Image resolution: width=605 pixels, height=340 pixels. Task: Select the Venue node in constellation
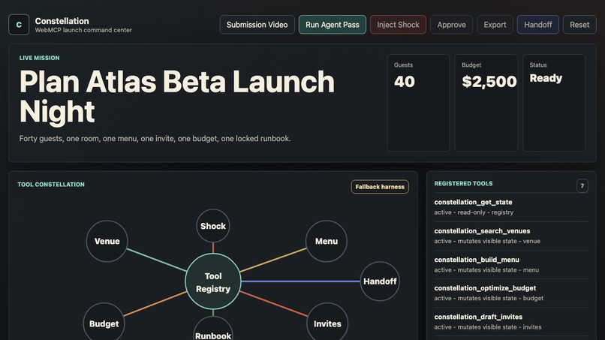107,241
